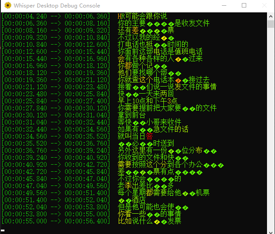
Task: Click the line starting 00:00:35.520
Action: tap(88, 143)
